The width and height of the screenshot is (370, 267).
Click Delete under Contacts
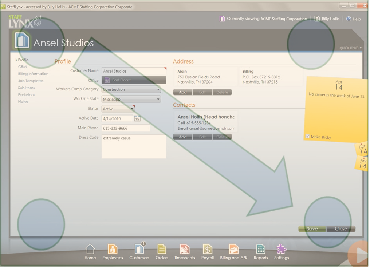(222, 137)
